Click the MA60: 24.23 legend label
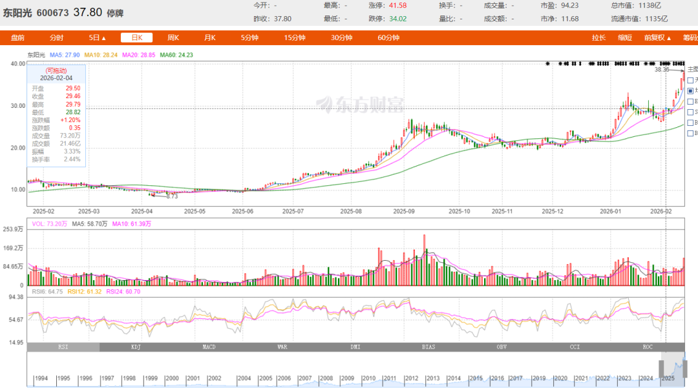The image size is (698, 388). [x=176, y=55]
